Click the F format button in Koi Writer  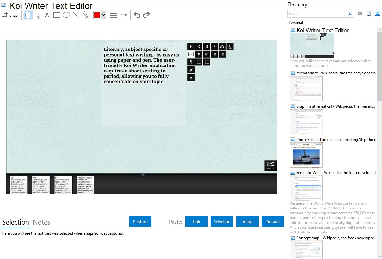pos(191,46)
